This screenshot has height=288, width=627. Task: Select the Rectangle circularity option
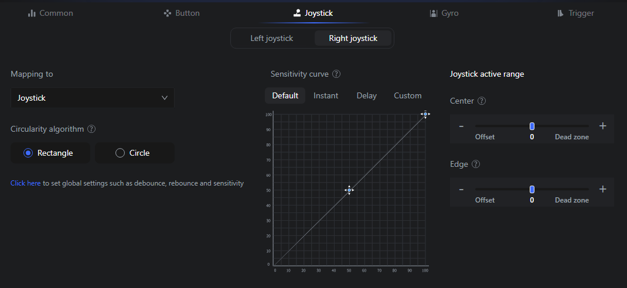(x=50, y=153)
